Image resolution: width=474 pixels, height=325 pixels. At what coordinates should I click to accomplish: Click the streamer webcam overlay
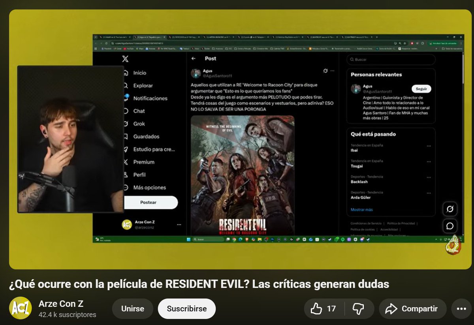point(71,139)
